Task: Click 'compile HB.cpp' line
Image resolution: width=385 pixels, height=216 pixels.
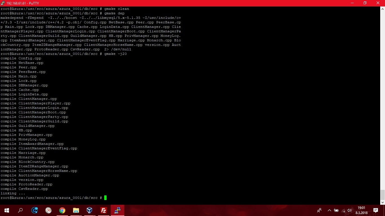Action: [16, 130]
